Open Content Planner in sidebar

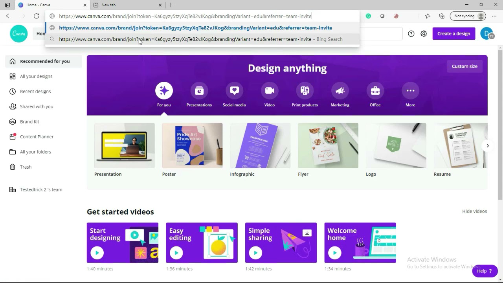pyautogui.click(x=43, y=137)
